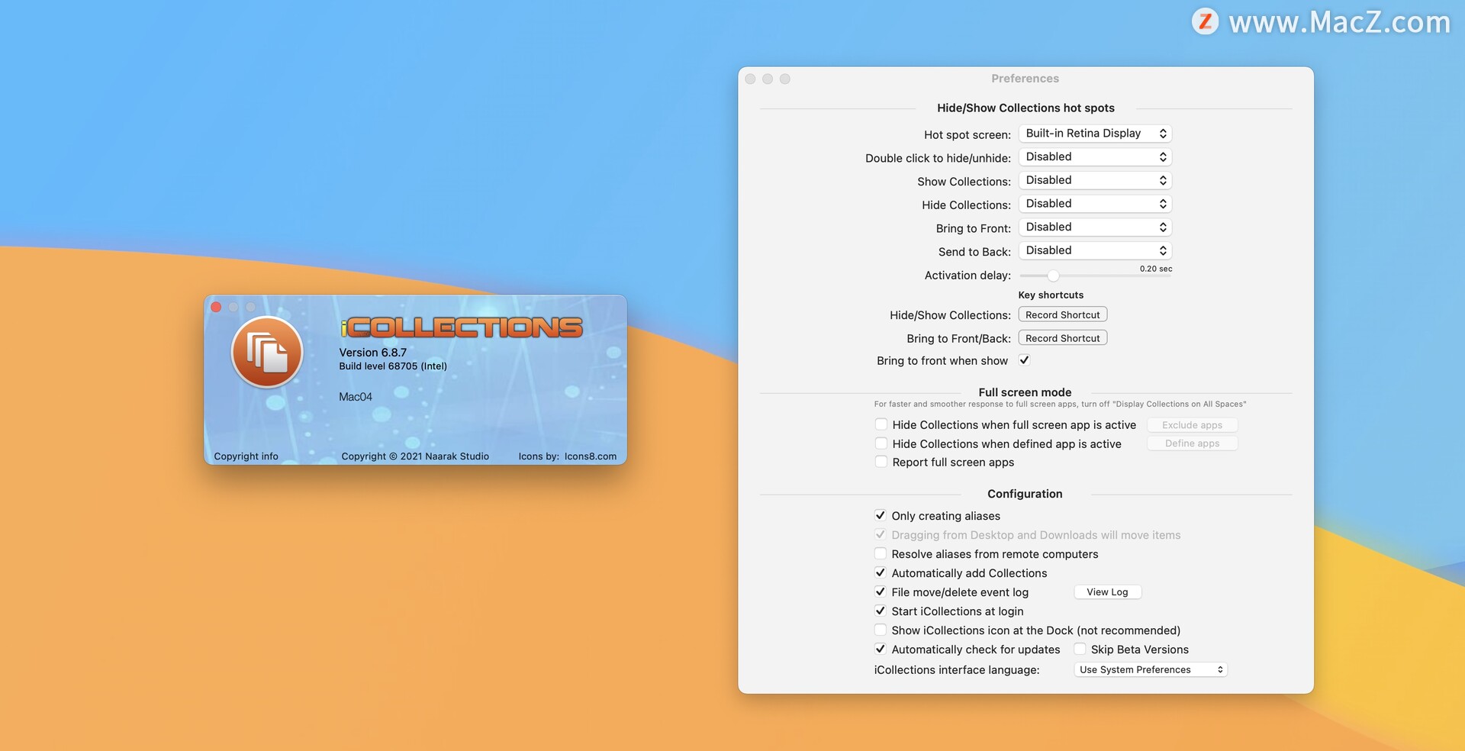Click Copyright © 2021 Naarak Studio text
The height and width of the screenshot is (751, 1465).
point(415,456)
